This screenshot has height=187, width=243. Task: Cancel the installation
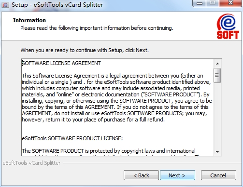point(218,175)
